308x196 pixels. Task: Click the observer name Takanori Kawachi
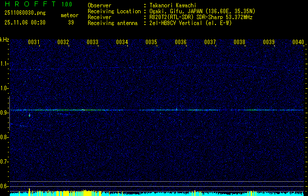point(173,5)
